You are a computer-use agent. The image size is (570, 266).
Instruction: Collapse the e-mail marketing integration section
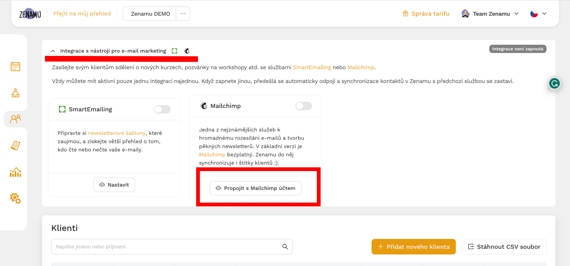click(x=53, y=51)
